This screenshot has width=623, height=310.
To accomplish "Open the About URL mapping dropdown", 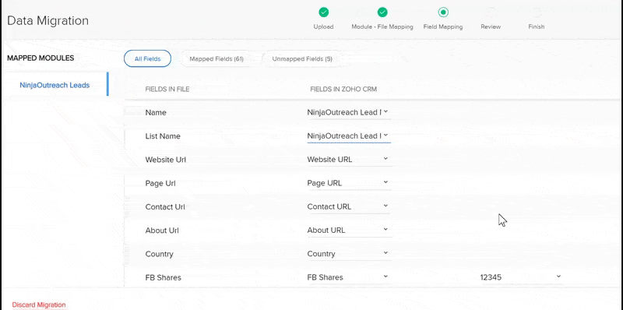I will 348,230.
